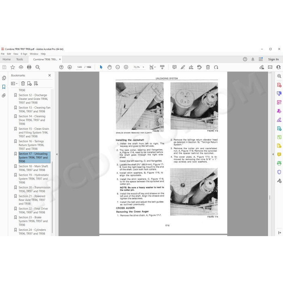Toggle the Bookmarks panel icon in the sidebar

coord(4,87)
